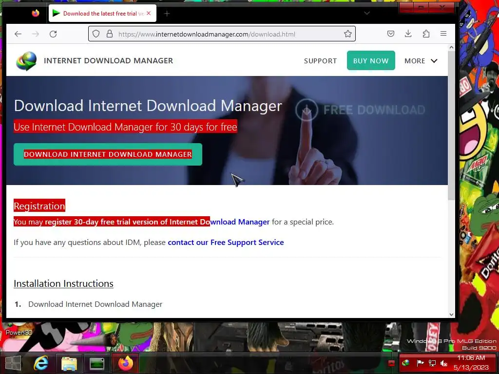
Task: Reload the page with the refresh icon
Action: pos(53,34)
